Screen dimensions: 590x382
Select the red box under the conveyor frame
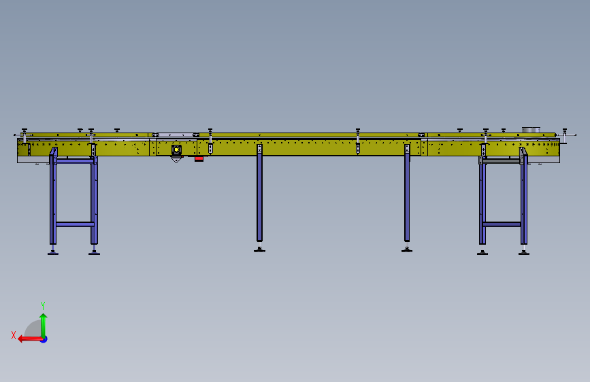(199, 159)
